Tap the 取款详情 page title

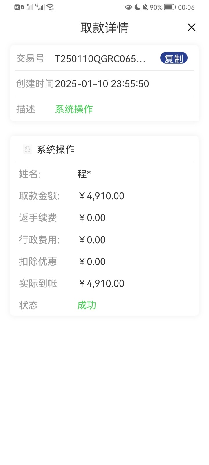point(104,28)
